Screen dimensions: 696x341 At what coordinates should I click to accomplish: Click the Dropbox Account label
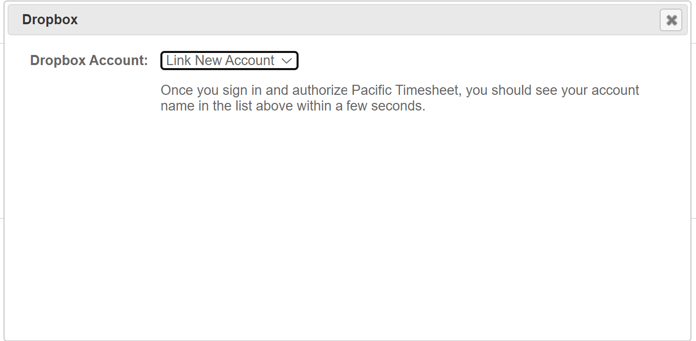tap(89, 61)
